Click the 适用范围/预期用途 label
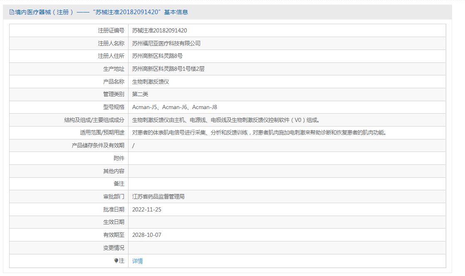The width and height of the screenshot is (465, 276). [102, 133]
